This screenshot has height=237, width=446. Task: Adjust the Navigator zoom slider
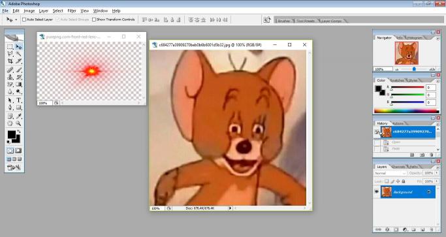(x=414, y=69)
